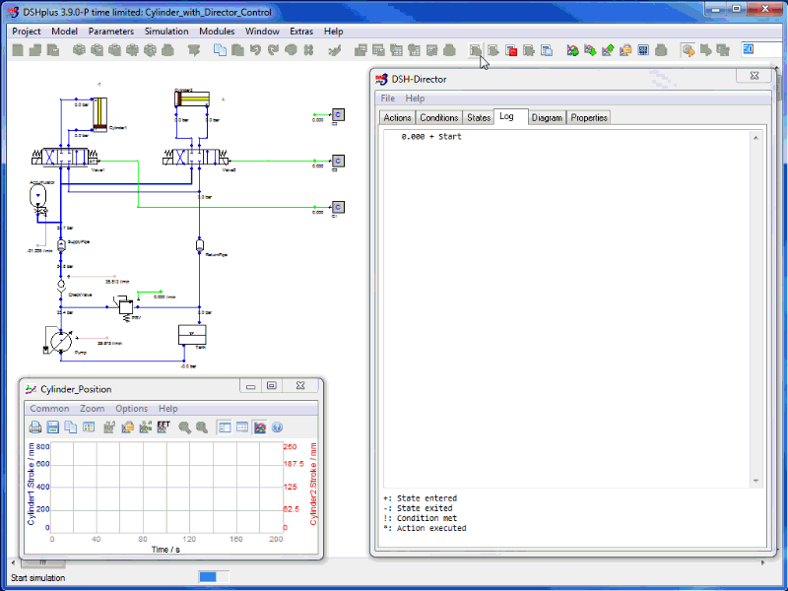788x591 pixels.
Task: Open the Simulation menu
Action: pyautogui.click(x=165, y=32)
